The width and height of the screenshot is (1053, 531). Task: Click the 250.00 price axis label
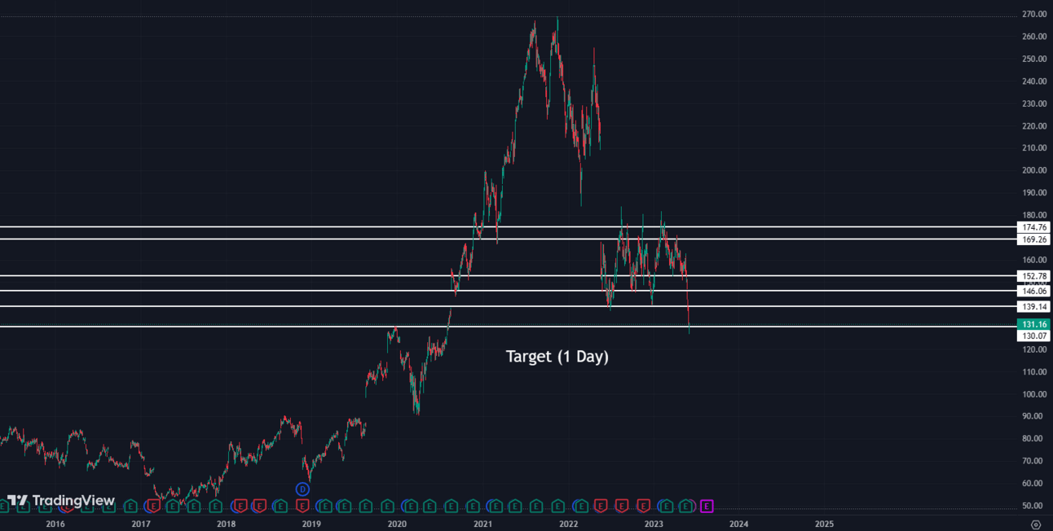point(1033,59)
